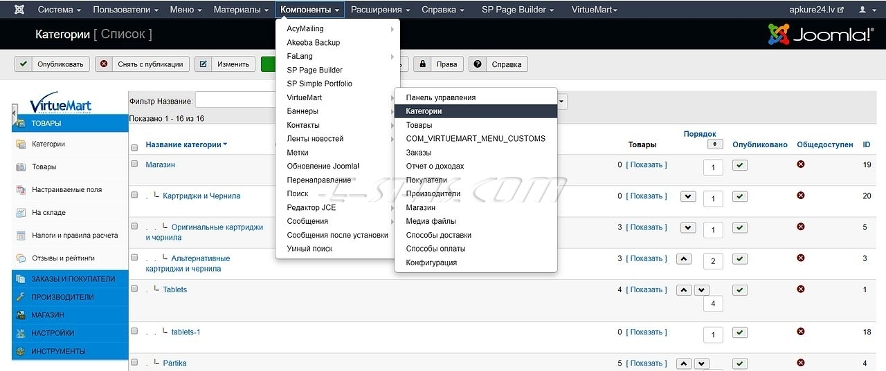The image size is (886, 371).
Task: Click published checkmark for Оригинальные картриджи row
Action: tap(740, 227)
